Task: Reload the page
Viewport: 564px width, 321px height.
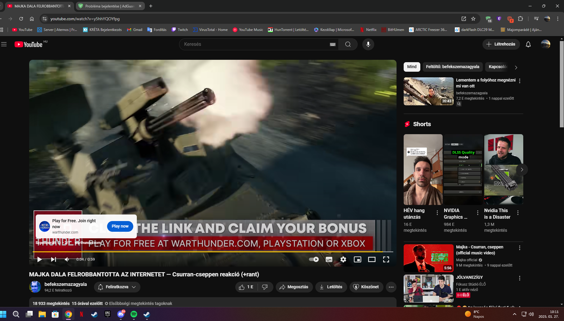Action: [21, 19]
